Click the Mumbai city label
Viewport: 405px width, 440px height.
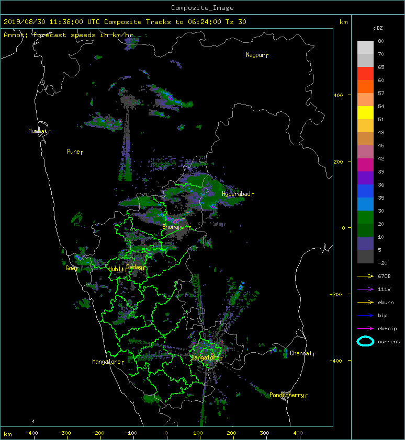tap(39, 131)
